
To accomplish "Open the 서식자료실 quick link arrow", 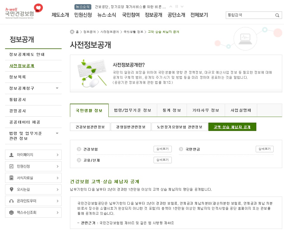I will point(57,178).
